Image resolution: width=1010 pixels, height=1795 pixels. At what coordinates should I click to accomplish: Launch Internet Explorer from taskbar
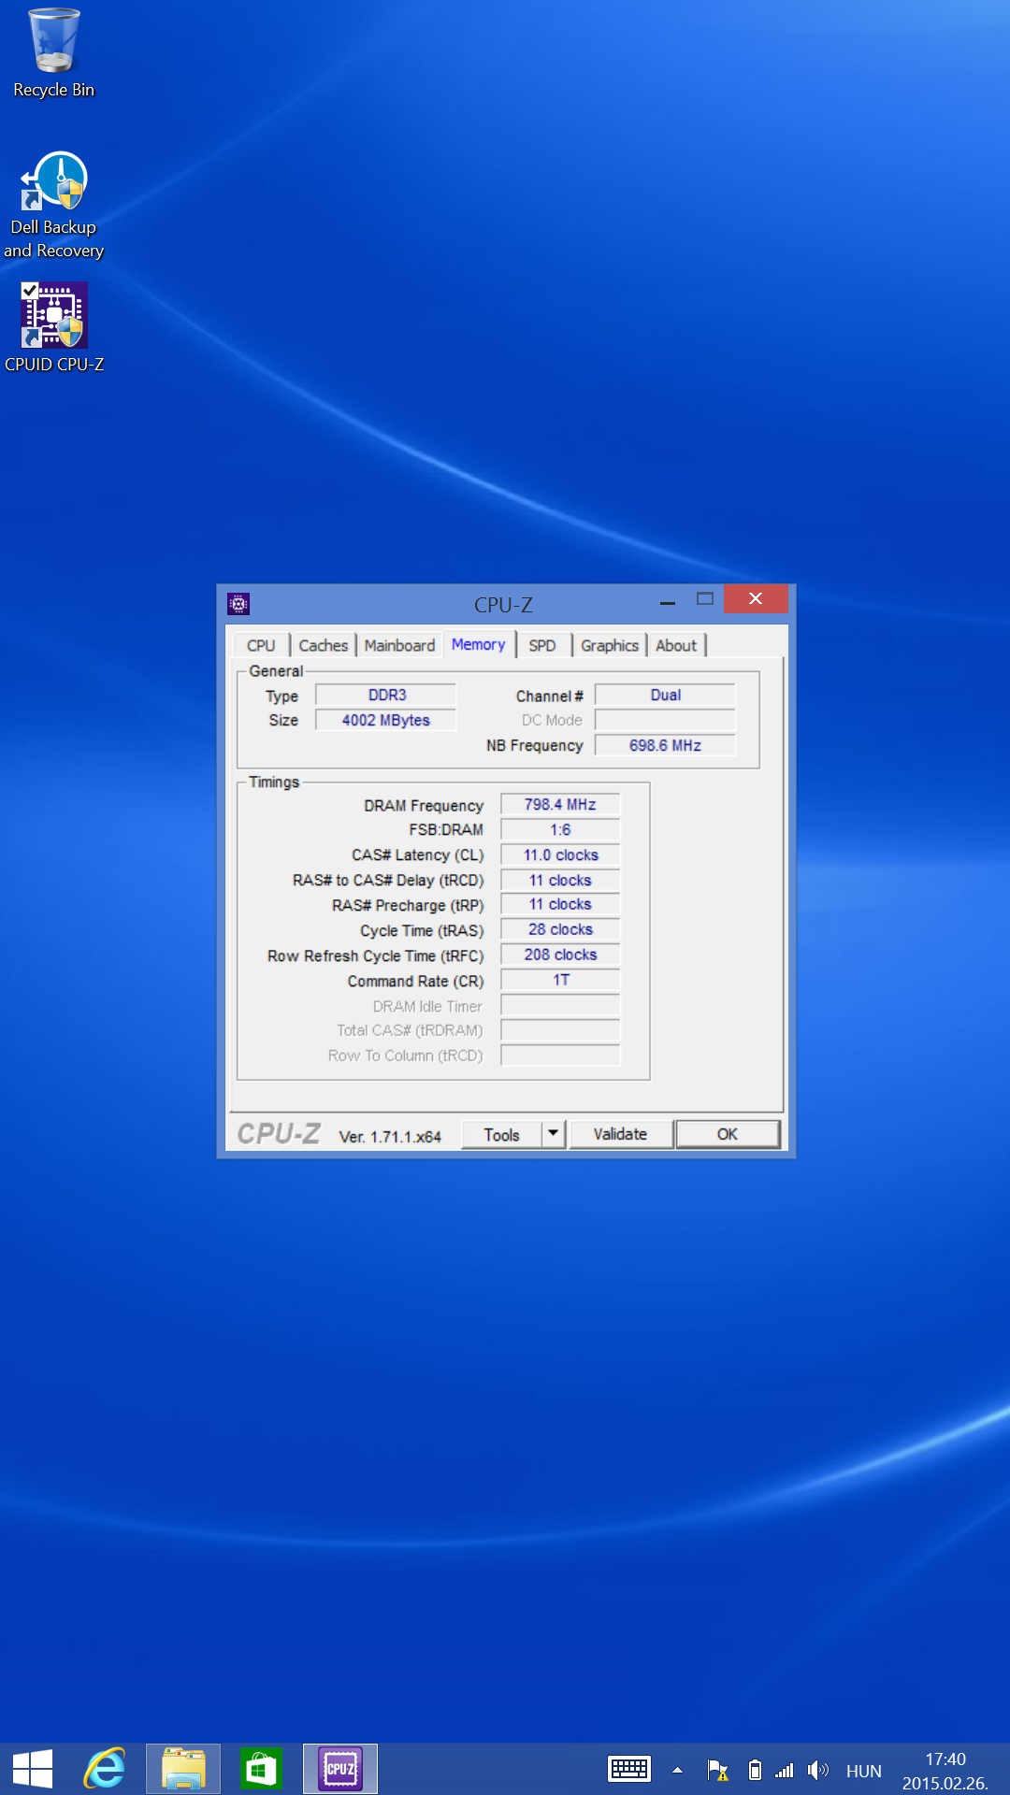(106, 1769)
